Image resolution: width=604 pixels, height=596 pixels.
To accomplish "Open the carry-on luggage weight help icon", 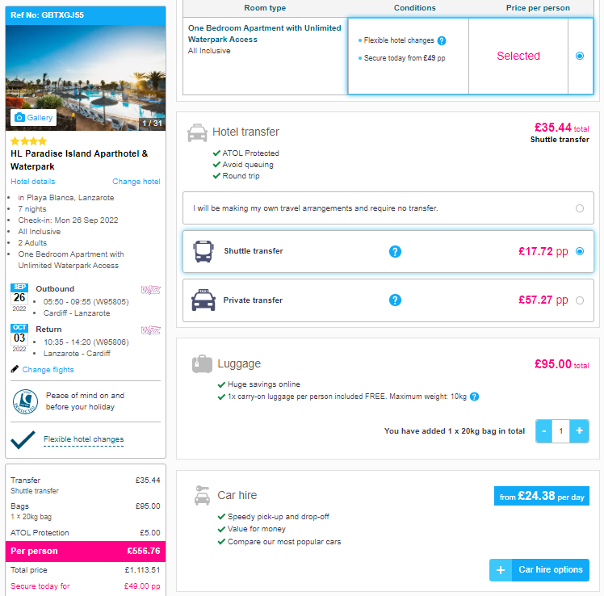I will coord(475,397).
